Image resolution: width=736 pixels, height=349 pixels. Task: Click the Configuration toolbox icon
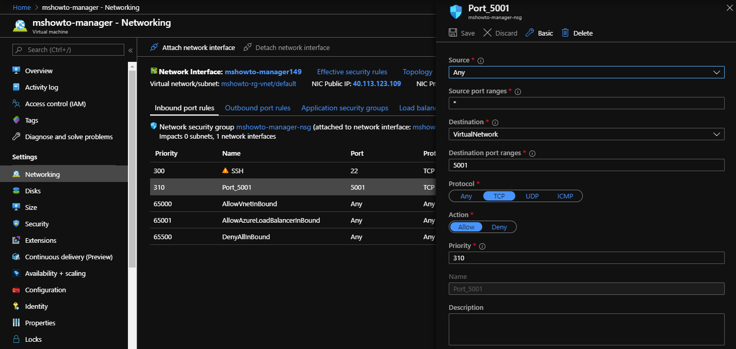point(16,290)
